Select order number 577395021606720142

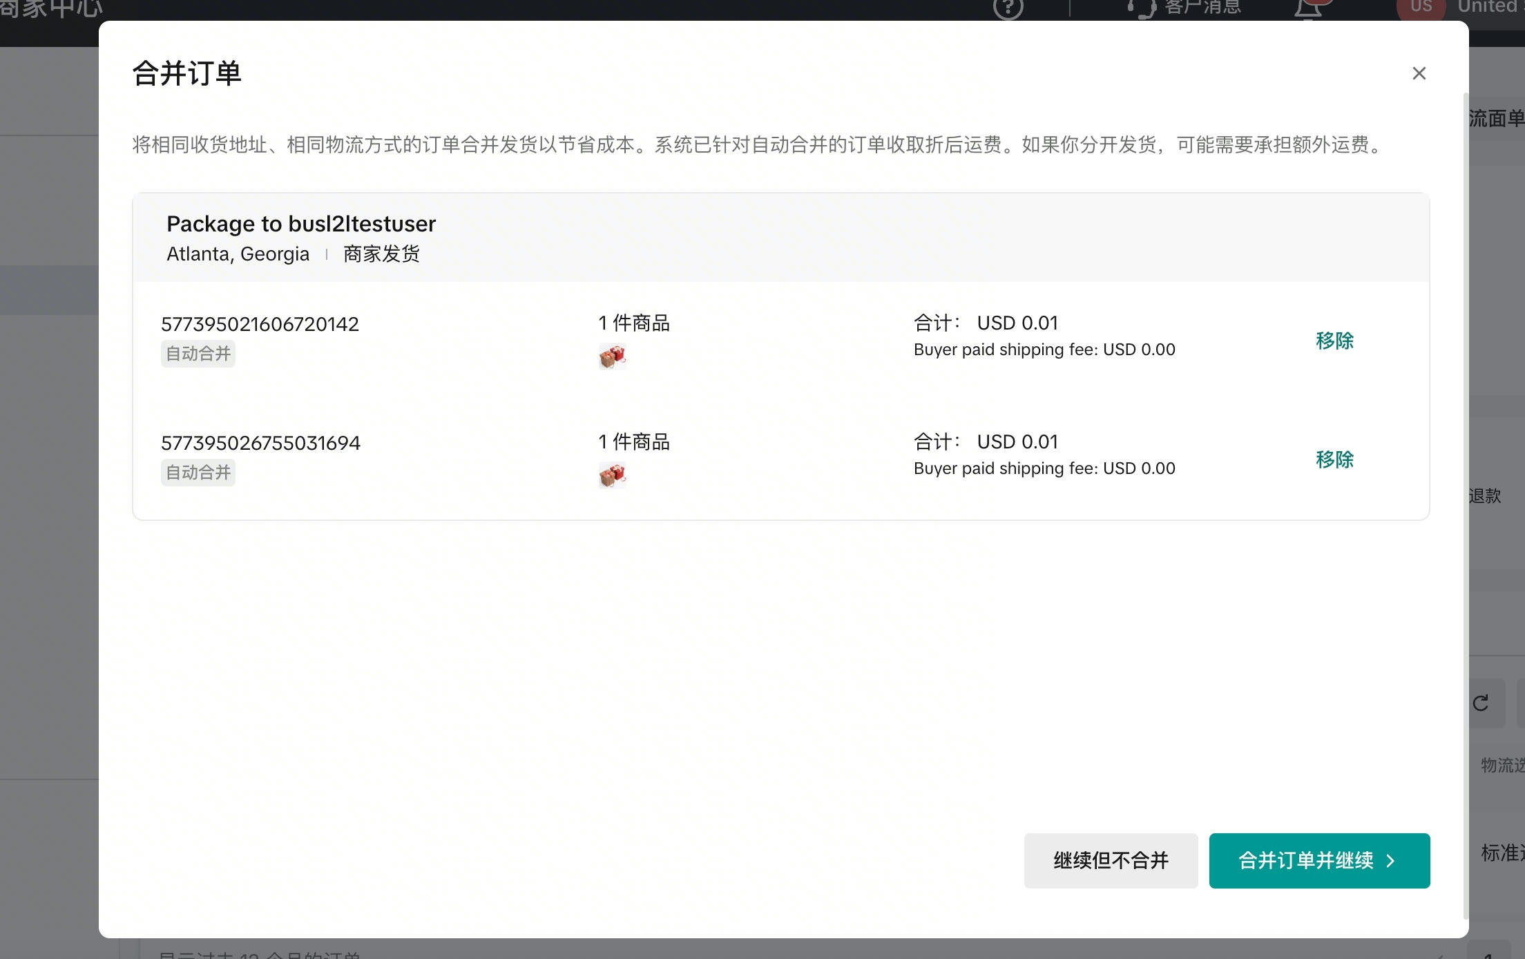260,324
